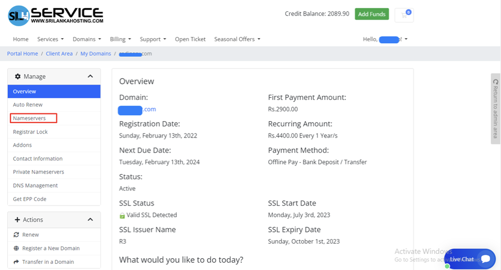Select DNS Management in the sidebar

click(35, 185)
